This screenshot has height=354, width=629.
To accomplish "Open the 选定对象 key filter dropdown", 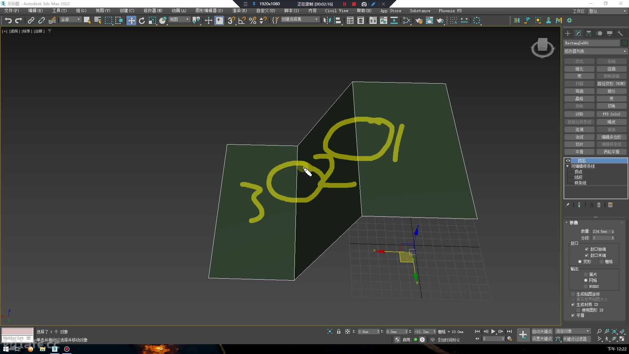I will click(x=573, y=331).
